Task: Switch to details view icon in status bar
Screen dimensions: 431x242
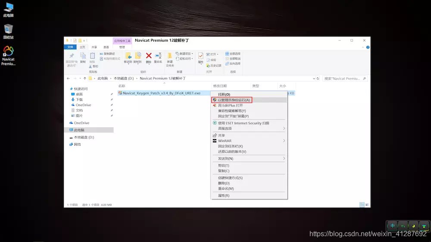Action: tap(362, 205)
